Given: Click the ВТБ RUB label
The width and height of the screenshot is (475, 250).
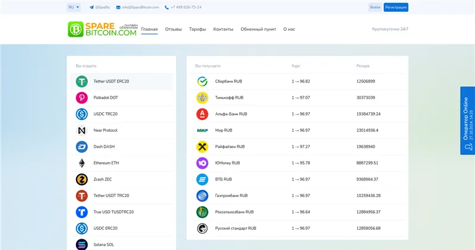Looking at the screenshot, I should tap(224, 180).
